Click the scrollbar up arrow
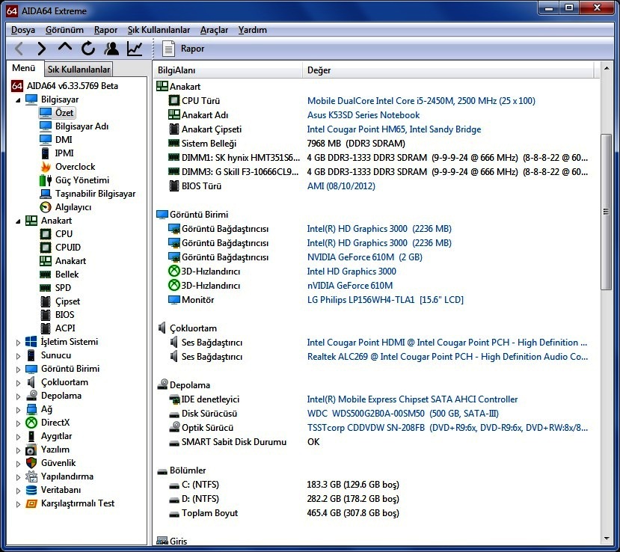The width and height of the screenshot is (620, 552). (x=606, y=68)
